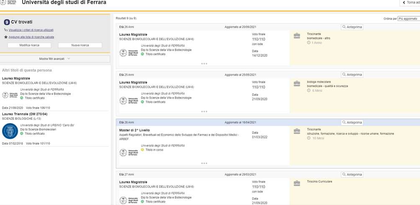Click the Modifica ricerca button

29,45
